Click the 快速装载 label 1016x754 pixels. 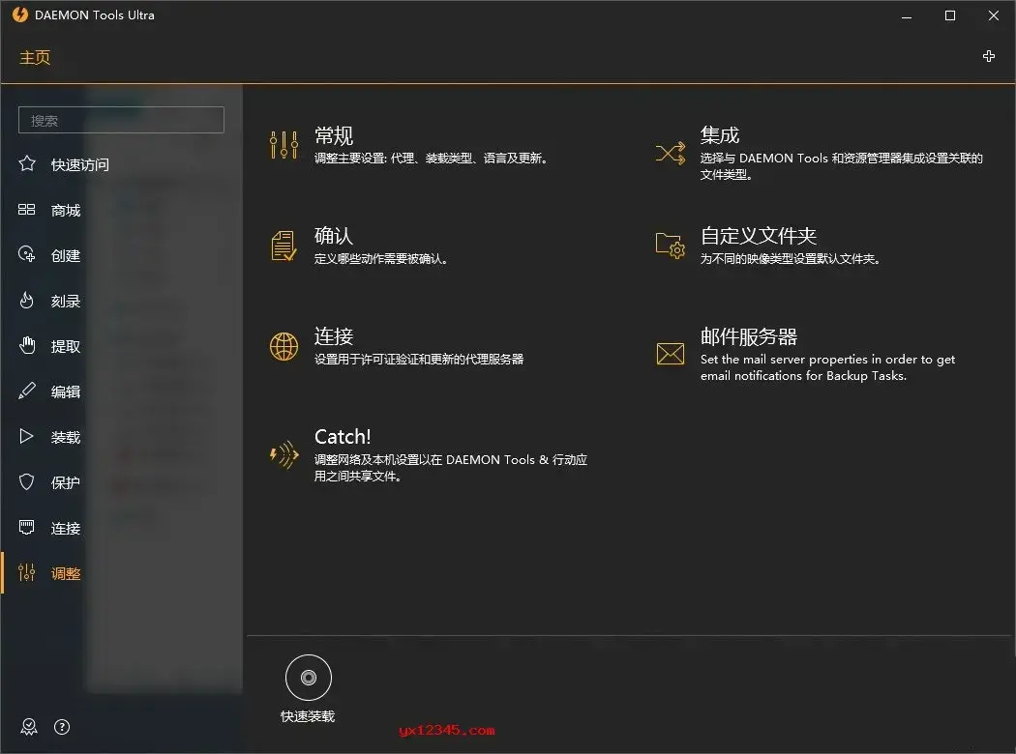point(308,716)
